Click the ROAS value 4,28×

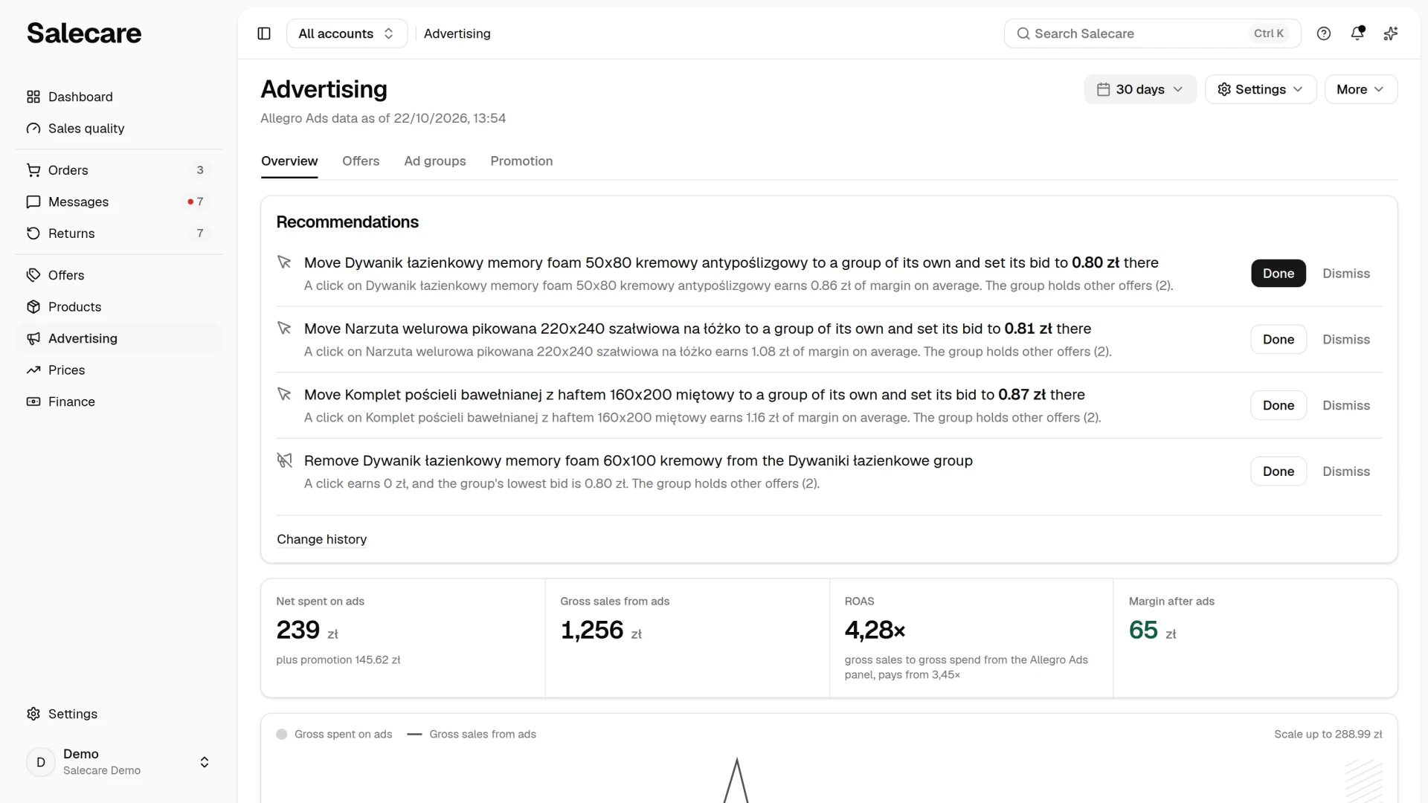tap(875, 631)
